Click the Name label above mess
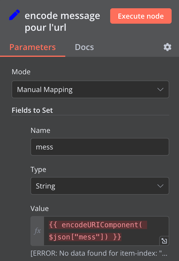Viewport: 179px width, 261px height. click(40, 130)
